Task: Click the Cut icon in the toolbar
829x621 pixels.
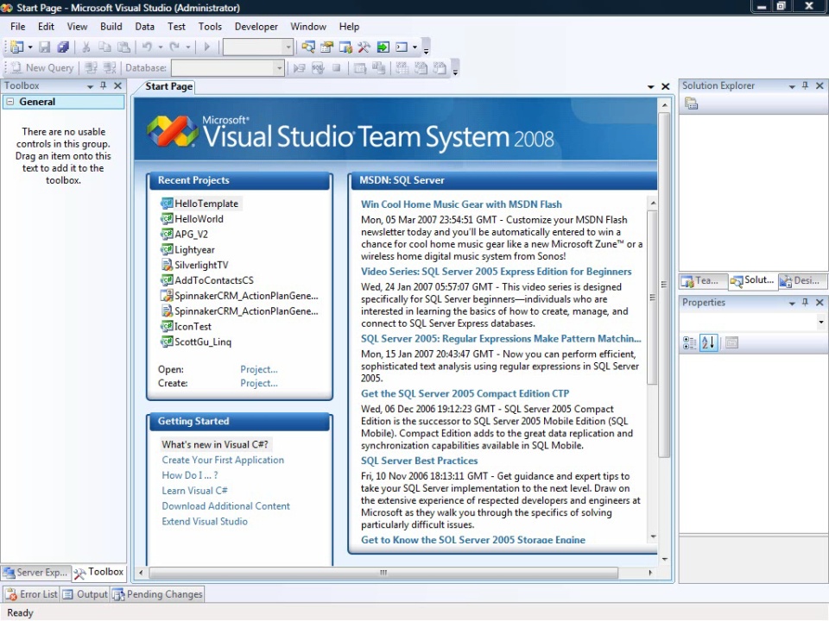Action: point(85,47)
